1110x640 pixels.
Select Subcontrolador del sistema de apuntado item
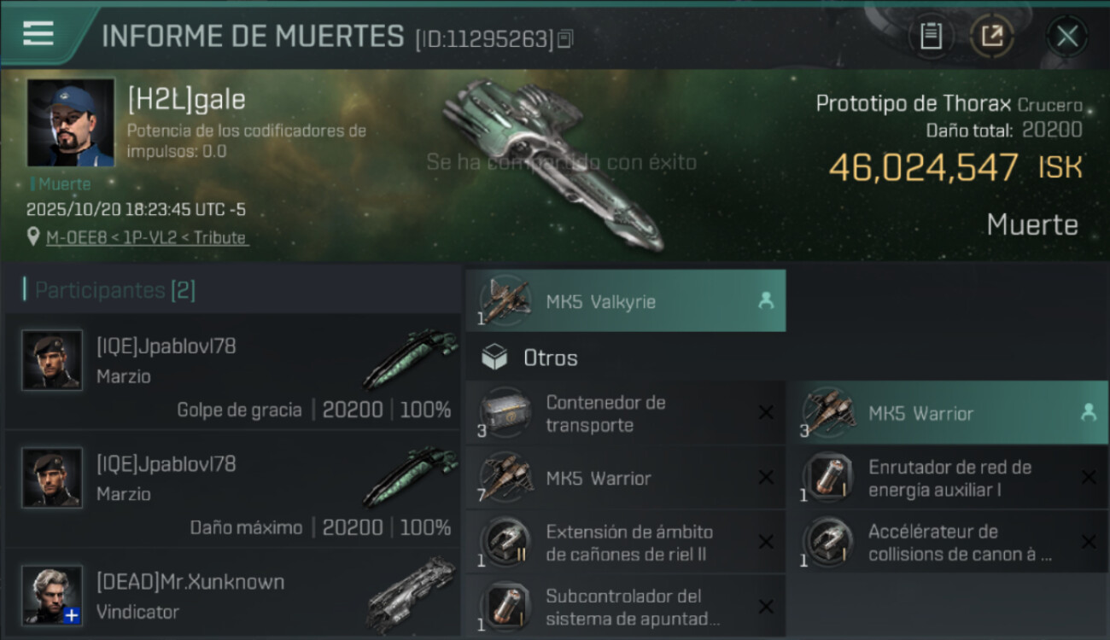pyautogui.click(x=626, y=607)
